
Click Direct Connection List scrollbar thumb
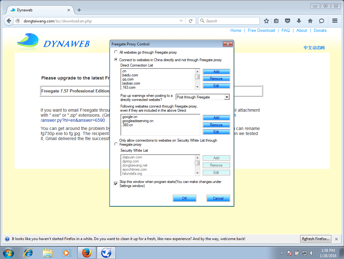(x=197, y=77)
